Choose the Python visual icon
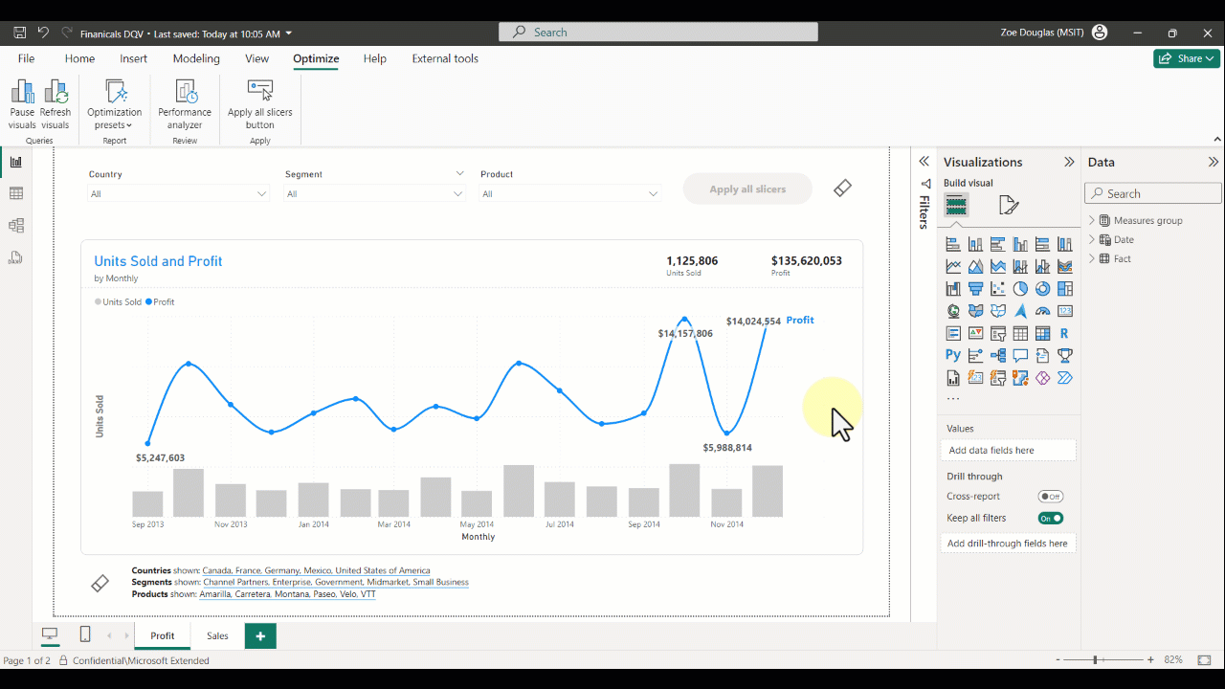 pos(953,355)
